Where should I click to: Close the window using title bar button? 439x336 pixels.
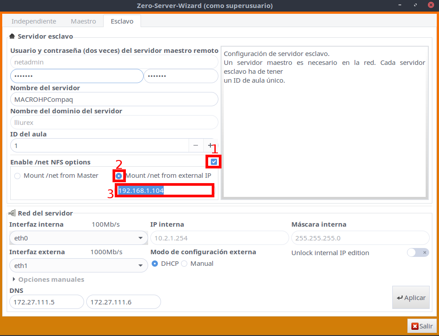coord(431,5)
